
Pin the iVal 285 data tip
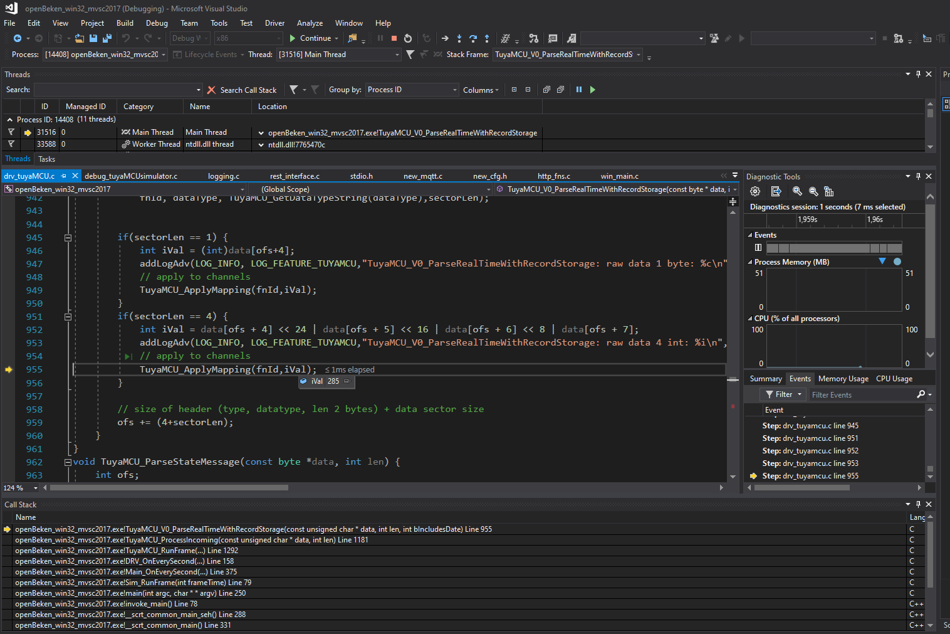click(347, 381)
